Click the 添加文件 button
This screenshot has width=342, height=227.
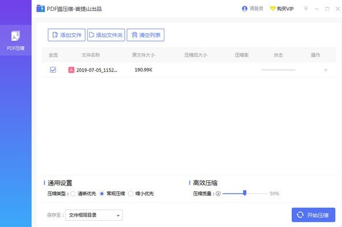[x=66, y=35]
